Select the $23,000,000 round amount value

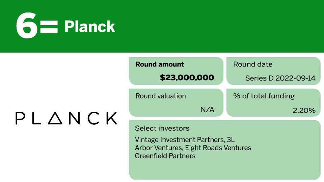coord(187,78)
